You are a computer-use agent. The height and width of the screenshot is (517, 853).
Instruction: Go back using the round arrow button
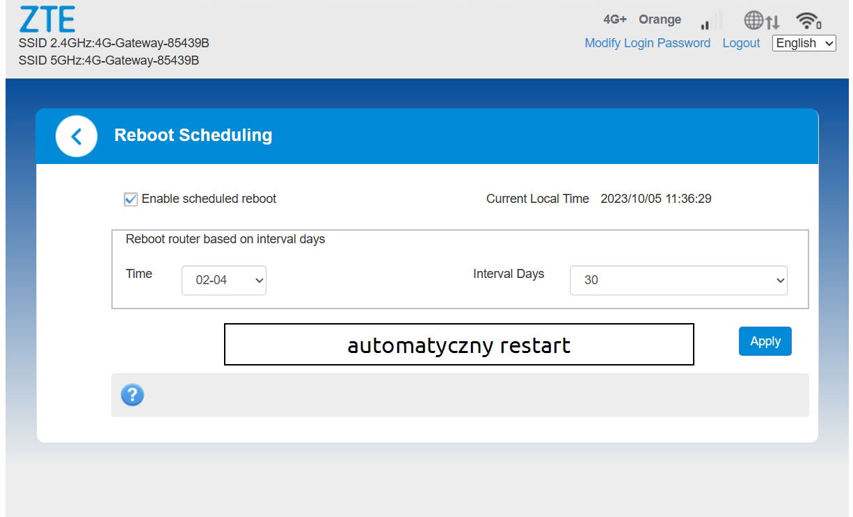pos(76,136)
